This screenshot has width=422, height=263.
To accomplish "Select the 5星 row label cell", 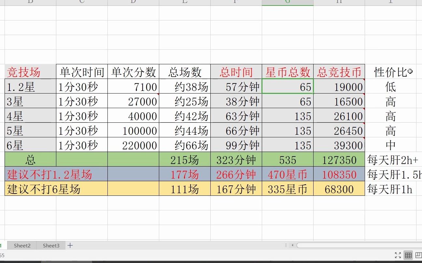I will 30,130.
